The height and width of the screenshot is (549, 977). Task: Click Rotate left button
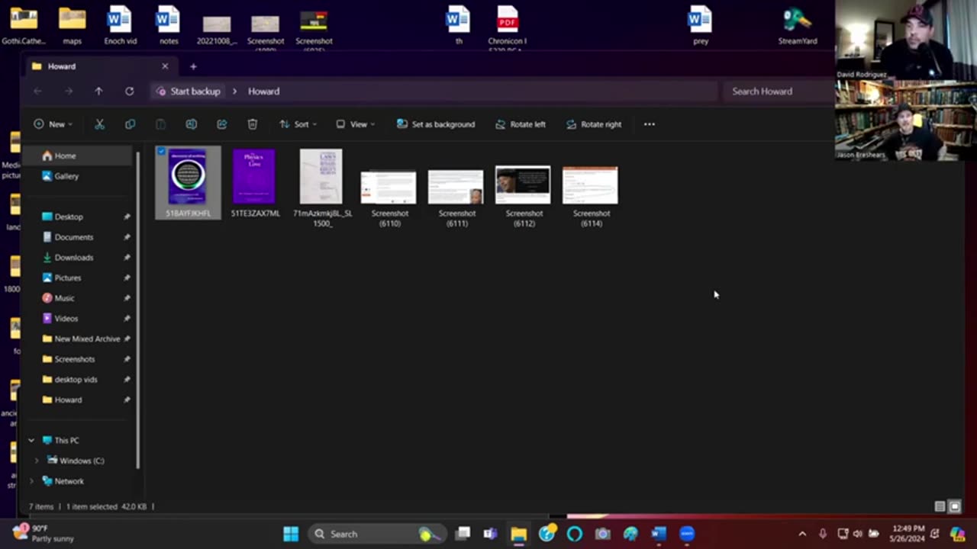tap(521, 124)
